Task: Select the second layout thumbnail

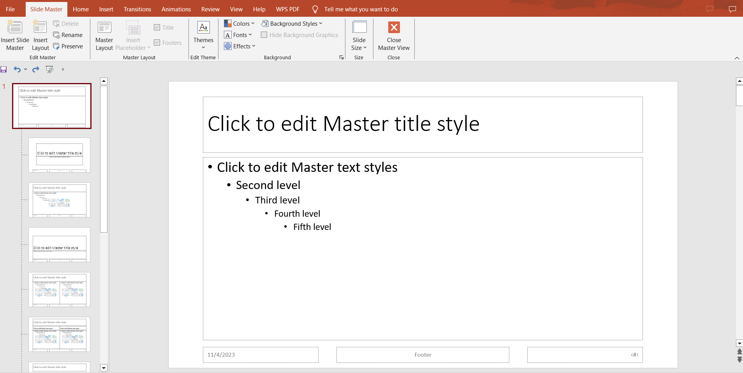Action: tap(59, 155)
